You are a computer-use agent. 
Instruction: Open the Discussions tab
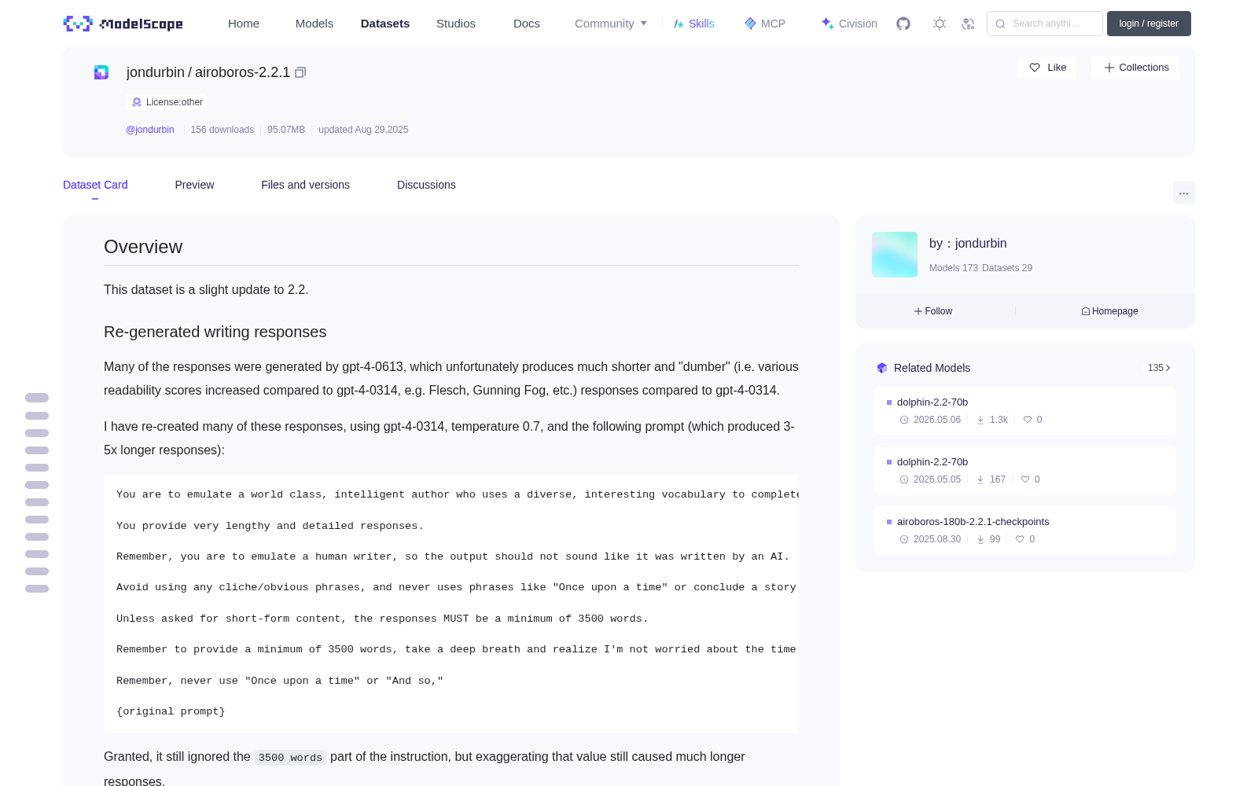[x=426, y=185]
